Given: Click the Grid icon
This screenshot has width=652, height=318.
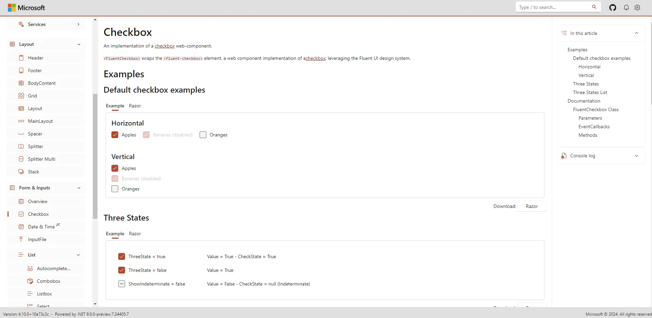Looking at the screenshot, I should click(x=21, y=96).
